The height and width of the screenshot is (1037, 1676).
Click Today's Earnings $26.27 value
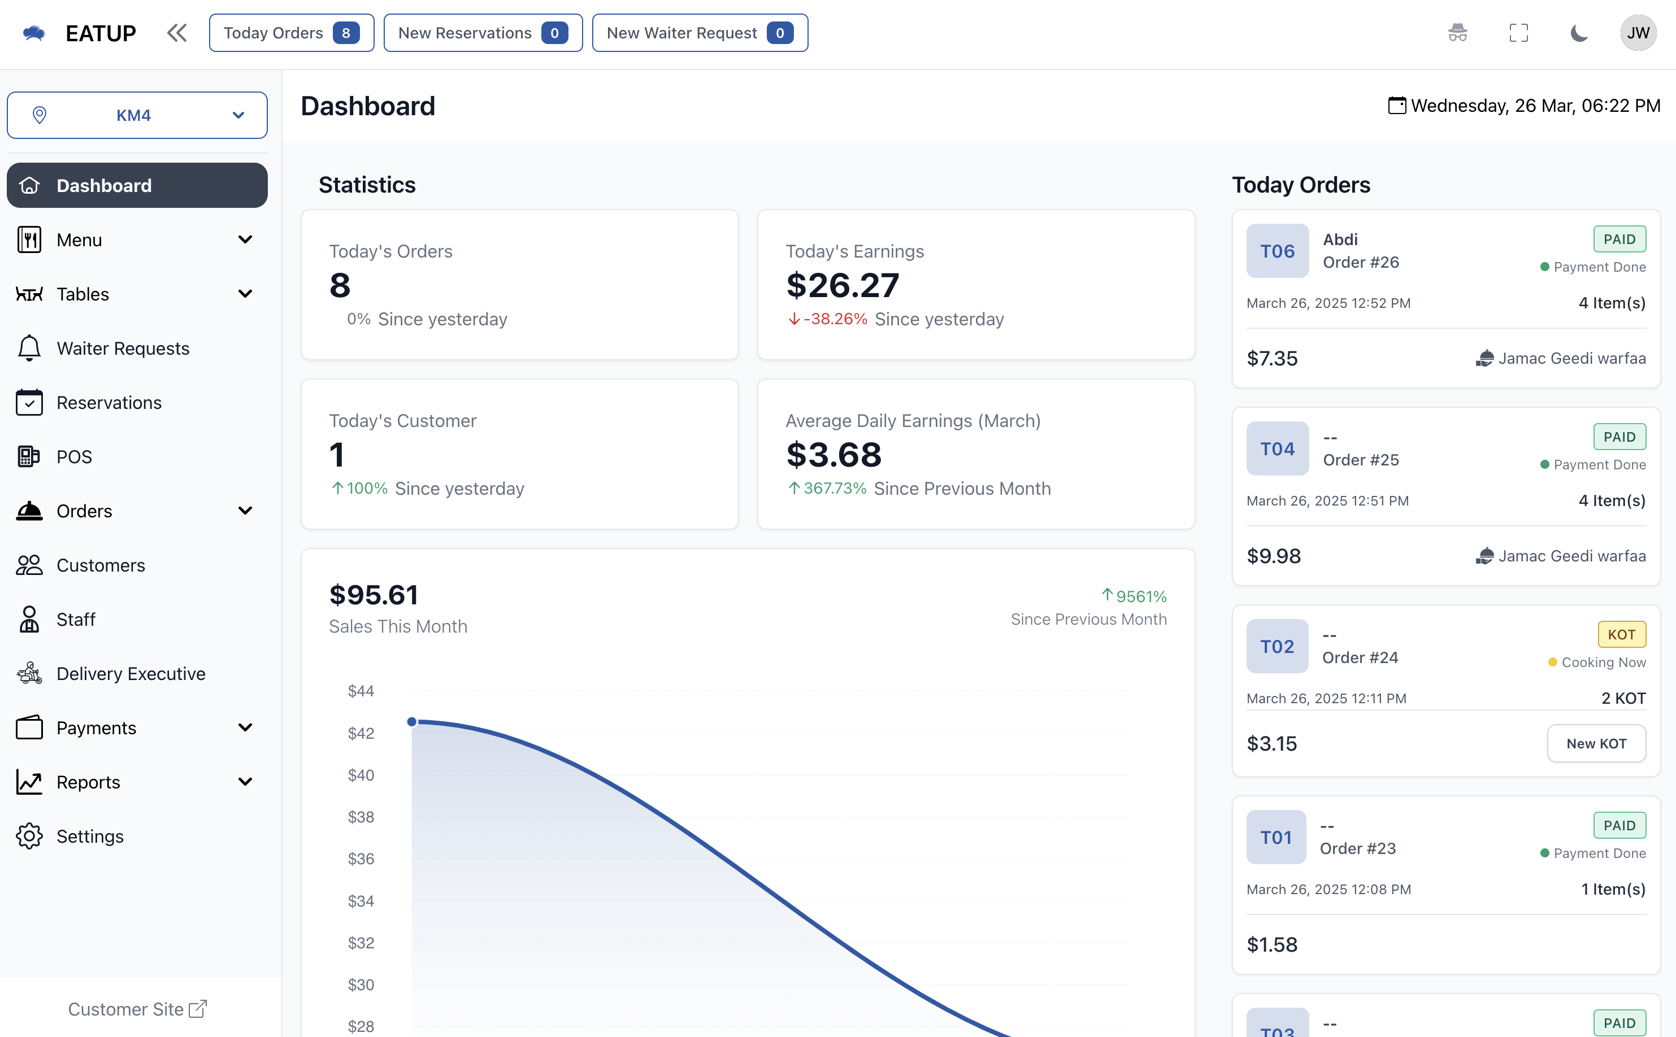click(x=842, y=285)
